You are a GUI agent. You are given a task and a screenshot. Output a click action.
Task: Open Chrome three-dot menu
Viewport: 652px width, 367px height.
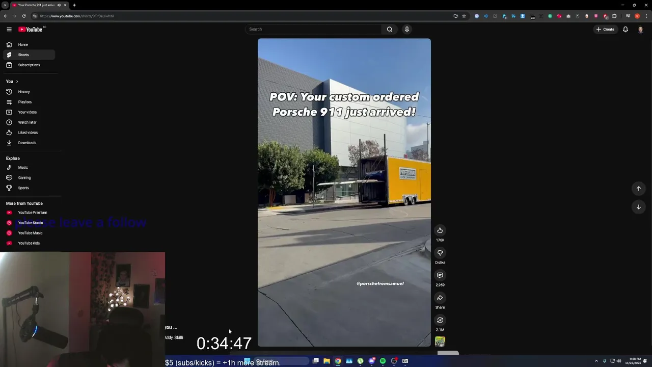click(x=646, y=16)
